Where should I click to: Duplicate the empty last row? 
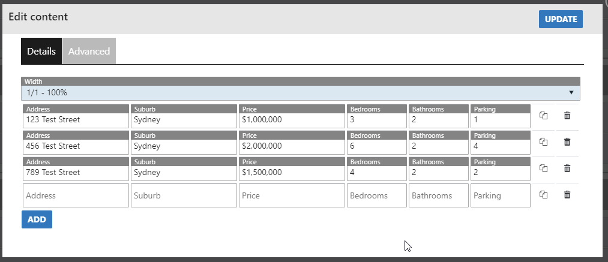coord(543,195)
